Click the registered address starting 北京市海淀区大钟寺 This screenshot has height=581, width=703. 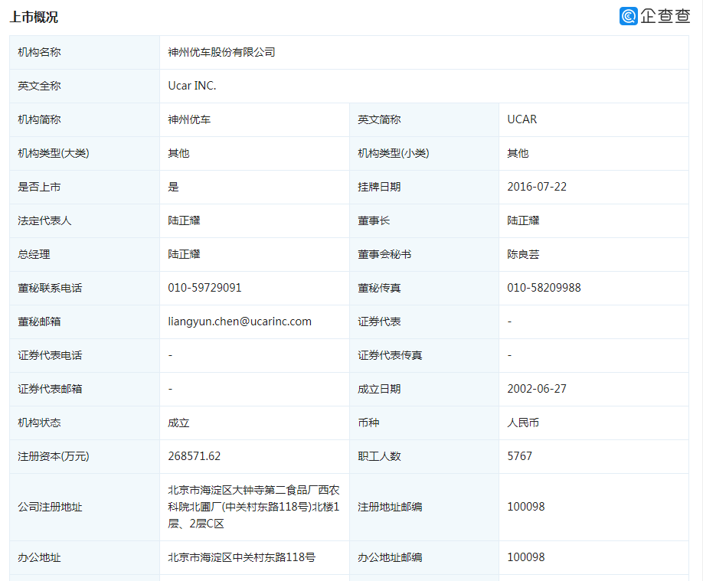coord(253,507)
